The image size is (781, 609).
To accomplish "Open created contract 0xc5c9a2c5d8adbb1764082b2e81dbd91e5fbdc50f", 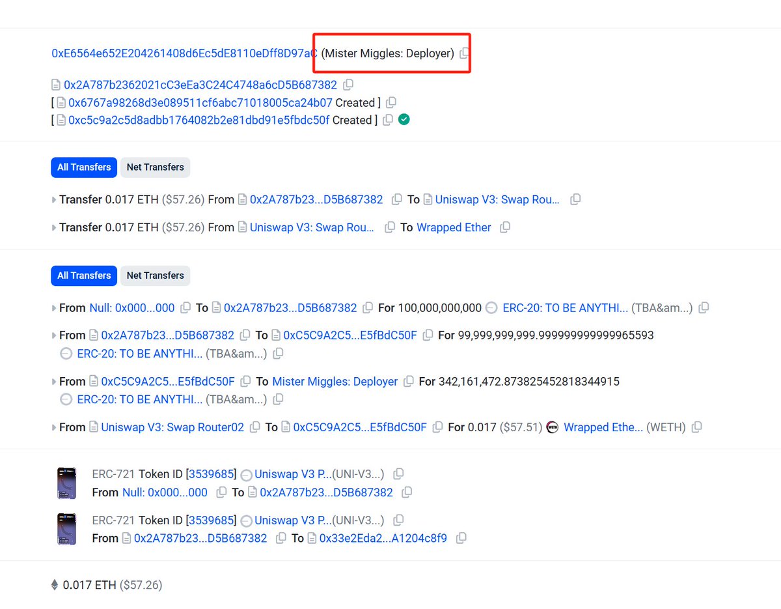I will point(199,120).
